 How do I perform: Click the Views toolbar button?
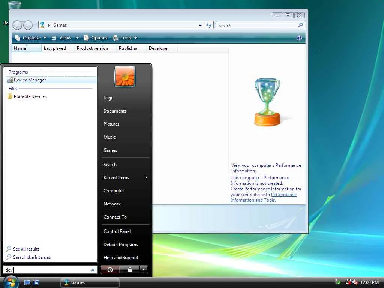61,38
